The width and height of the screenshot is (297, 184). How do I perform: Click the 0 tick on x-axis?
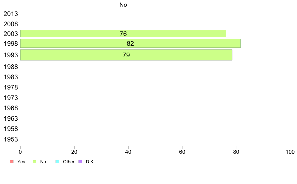(x=20, y=152)
